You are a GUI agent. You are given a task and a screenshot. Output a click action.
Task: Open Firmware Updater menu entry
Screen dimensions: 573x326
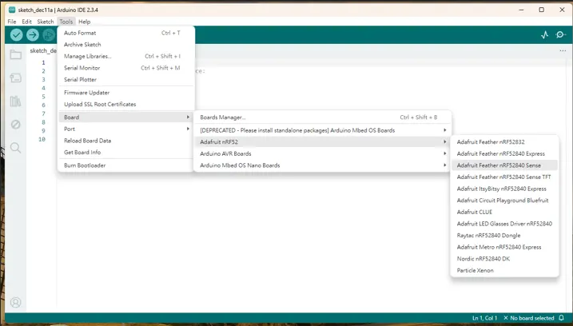click(125, 93)
